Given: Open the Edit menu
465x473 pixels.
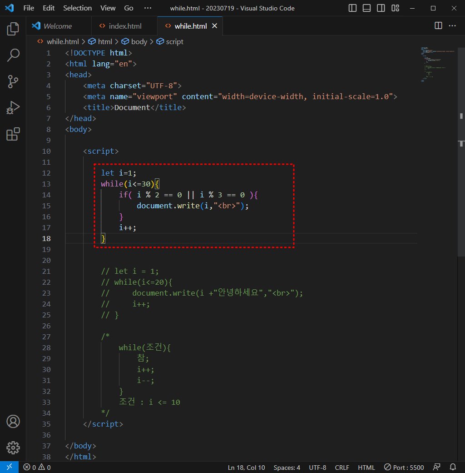Looking at the screenshot, I should click(49, 8).
